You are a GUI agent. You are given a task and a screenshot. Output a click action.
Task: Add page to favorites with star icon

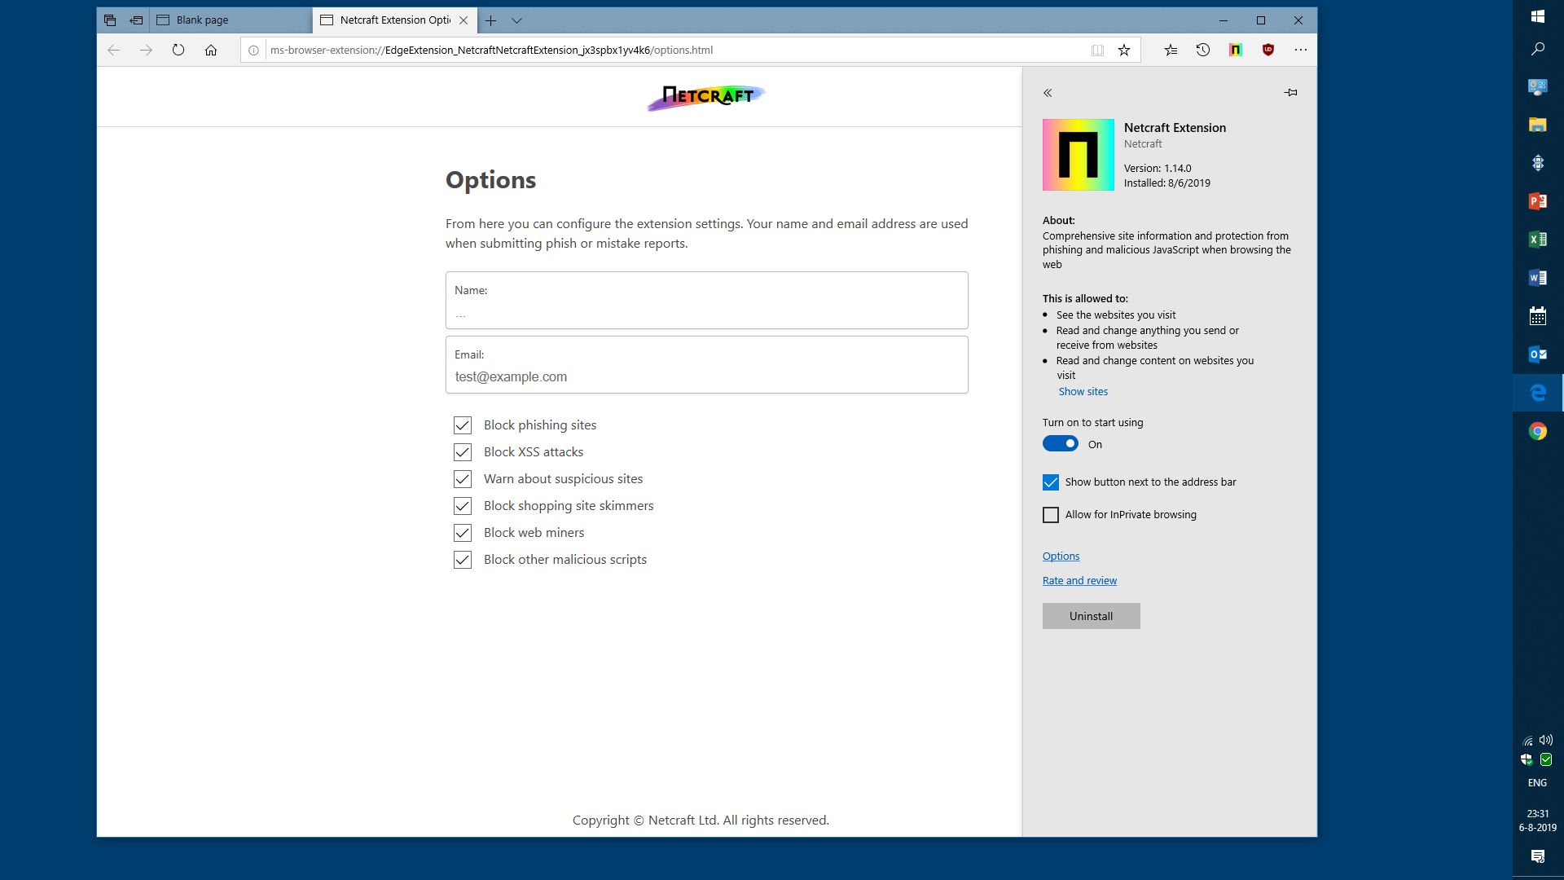1124,50
